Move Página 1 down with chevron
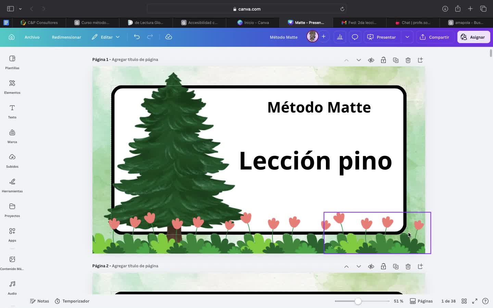This screenshot has width=493, height=308. click(x=359, y=60)
